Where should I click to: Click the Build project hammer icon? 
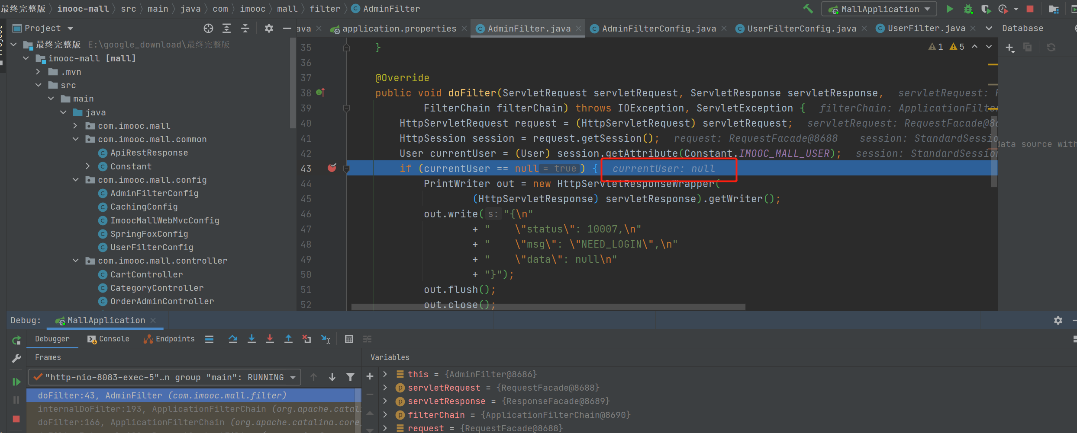[x=808, y=9]
